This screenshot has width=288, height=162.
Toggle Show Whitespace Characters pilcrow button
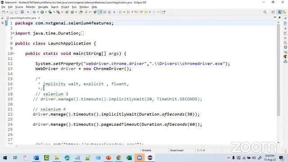point(114,12)
